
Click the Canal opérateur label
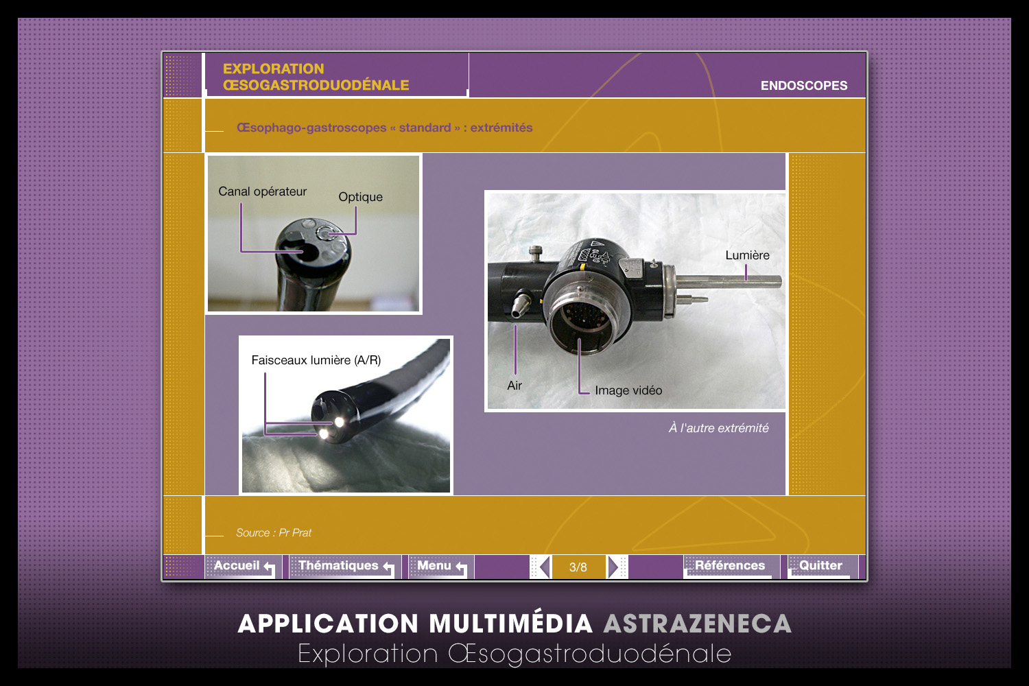(262, 192)
